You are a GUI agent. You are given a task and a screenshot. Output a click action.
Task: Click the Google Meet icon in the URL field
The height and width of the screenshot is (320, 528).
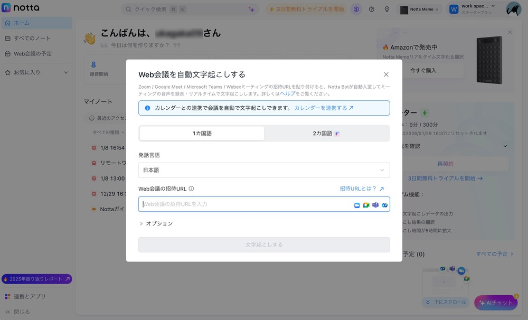pyautogui.click(x=366, y=205)
